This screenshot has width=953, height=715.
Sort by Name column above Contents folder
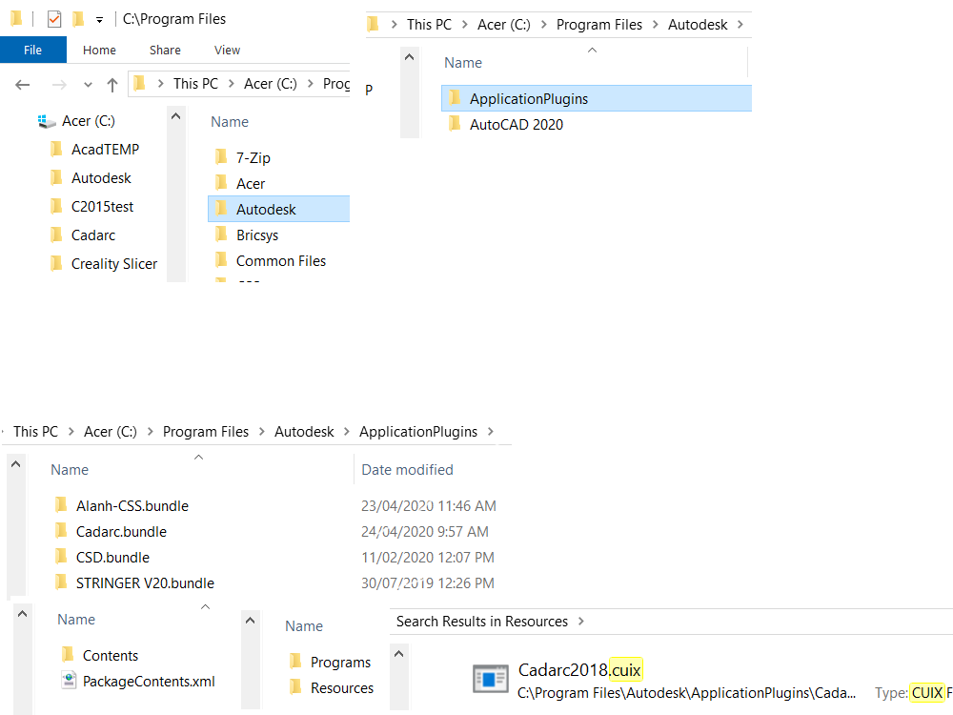76,619
